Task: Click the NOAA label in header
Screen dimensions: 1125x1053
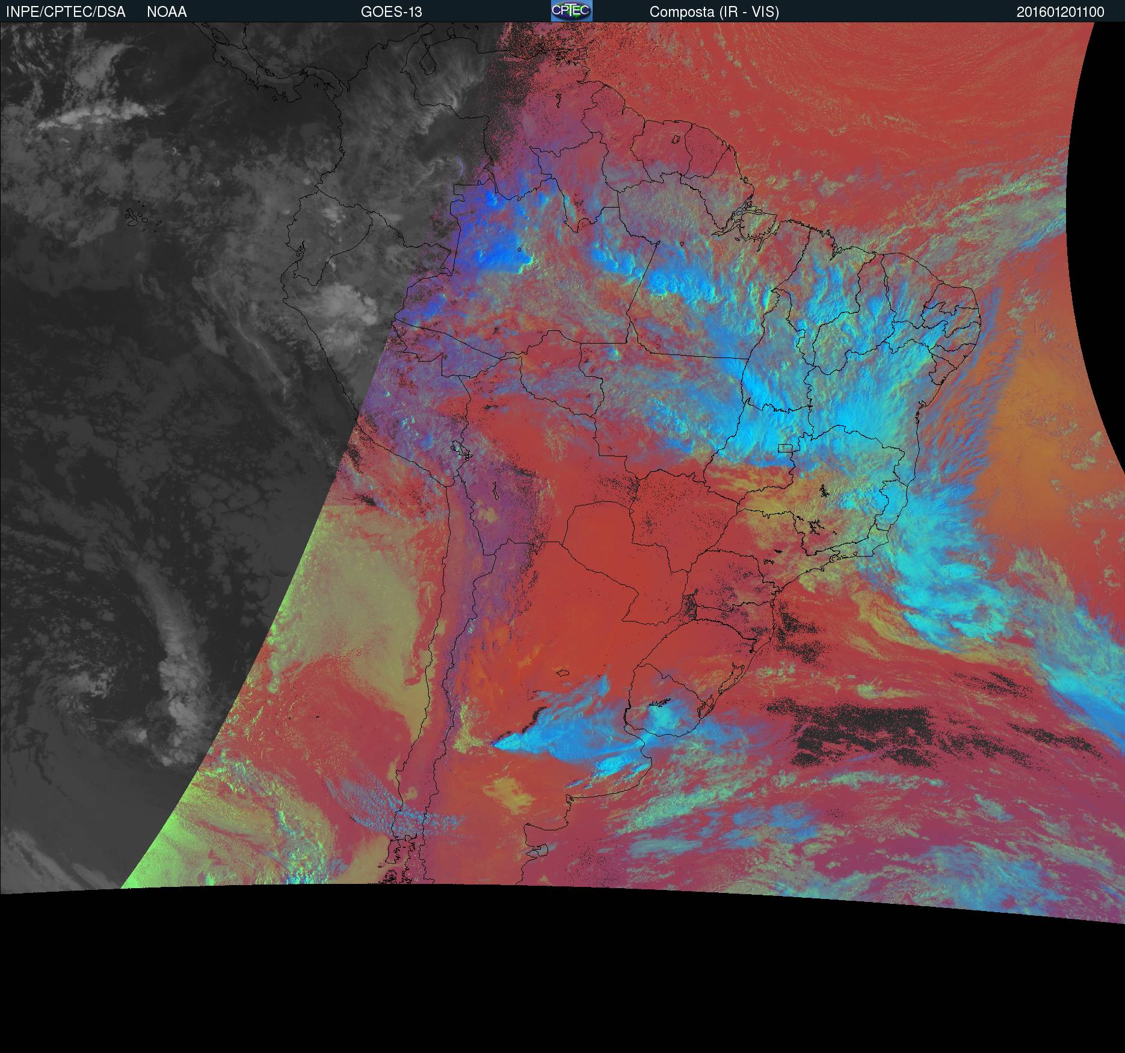Action: [x=167, y=12]
